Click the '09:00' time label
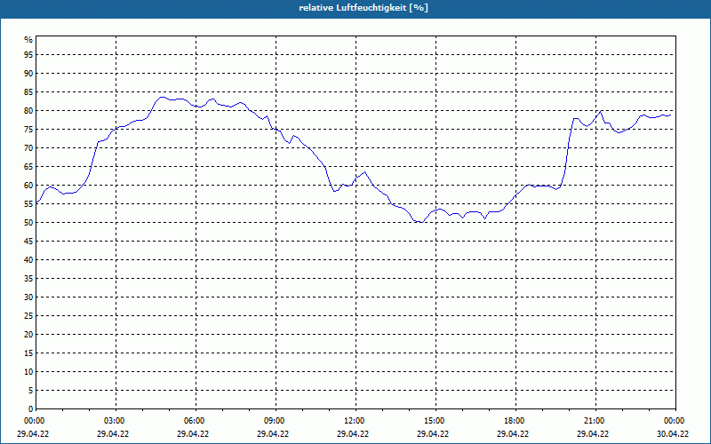 pyautogui.click(x=275, y=421)
